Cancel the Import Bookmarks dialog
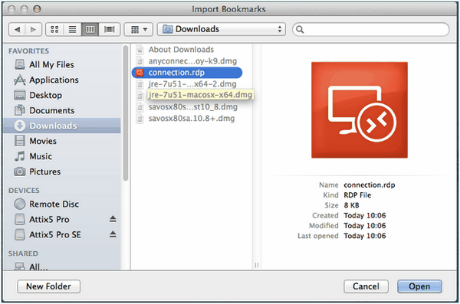The image size is (460, 304). pyautogui.click(x=366, y=286)
